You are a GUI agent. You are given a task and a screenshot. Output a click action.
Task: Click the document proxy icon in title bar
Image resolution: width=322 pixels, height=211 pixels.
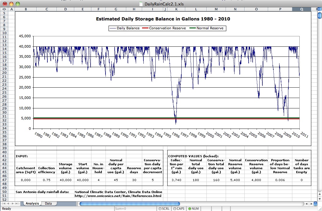coord(141,4)
